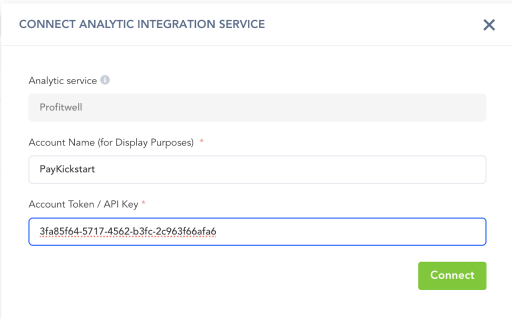Screen dimensions: 512x319
Task: Place cursor in the 3fa85f64 token text
Action: pyautogui.click(x=128, y=232)
